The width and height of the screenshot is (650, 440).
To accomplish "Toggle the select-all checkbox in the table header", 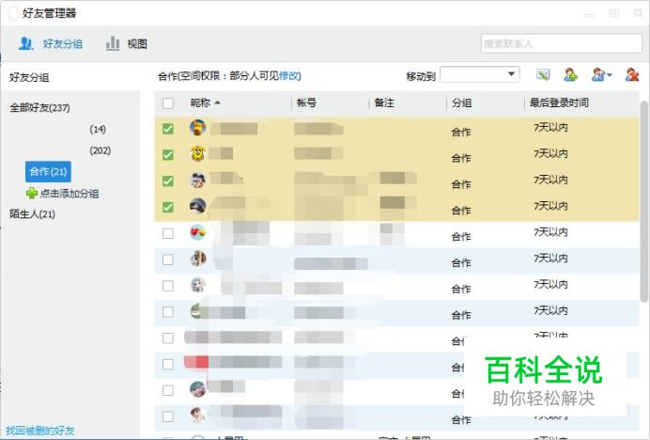I will (168, 102).
